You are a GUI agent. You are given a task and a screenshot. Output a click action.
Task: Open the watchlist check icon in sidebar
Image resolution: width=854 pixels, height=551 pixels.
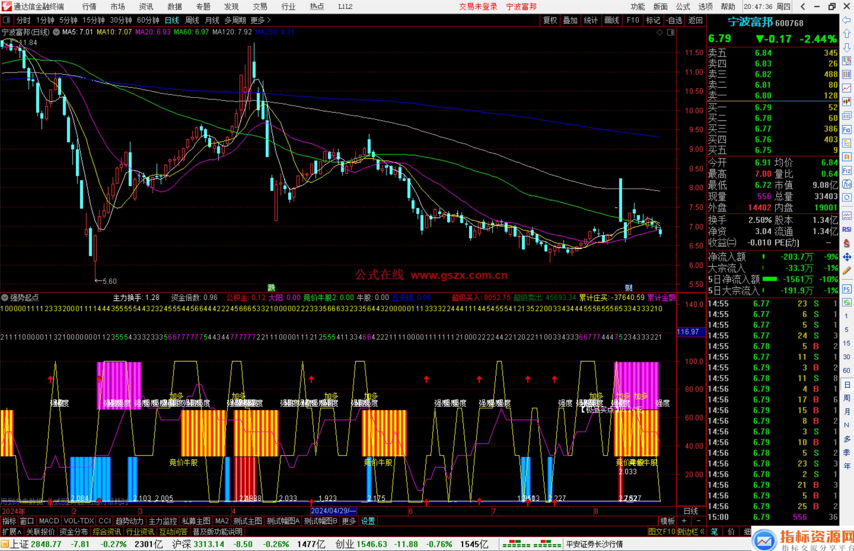(x=846, y=61)
